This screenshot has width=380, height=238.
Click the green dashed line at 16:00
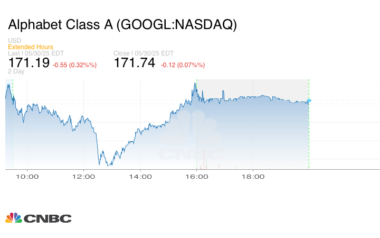click(196, 132)
